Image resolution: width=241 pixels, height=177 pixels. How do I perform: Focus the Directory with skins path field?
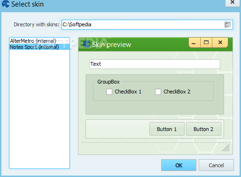(147, 24)
